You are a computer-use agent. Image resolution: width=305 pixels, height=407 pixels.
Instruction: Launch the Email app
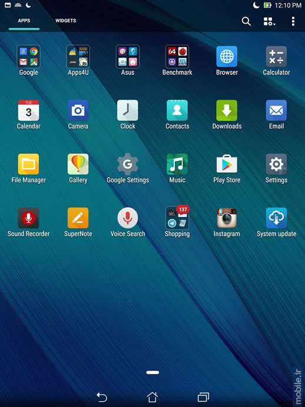pyautogui.click(x=276, y=110)
